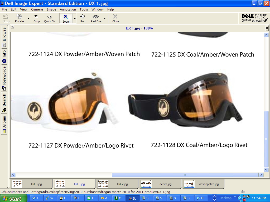
Task: Switch to the DX 3.jpg image tab
Action: pos(31,184)
